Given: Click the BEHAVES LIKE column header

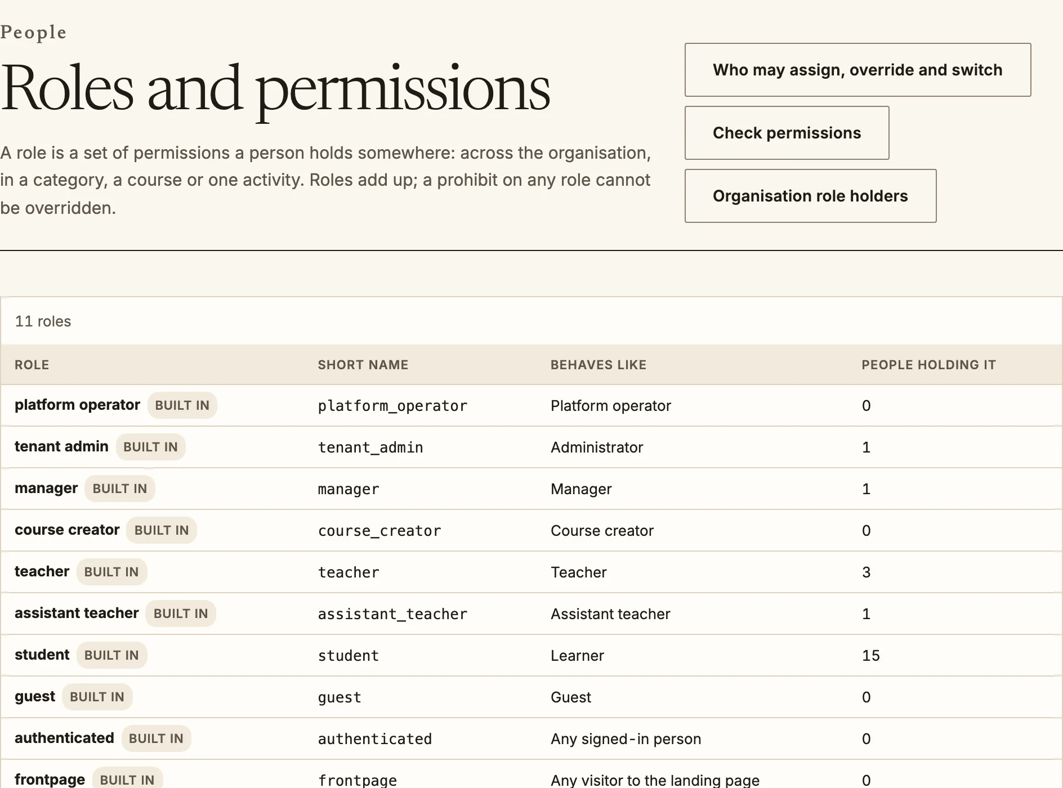Looking at the screenshot, I should tap(599, 365).
